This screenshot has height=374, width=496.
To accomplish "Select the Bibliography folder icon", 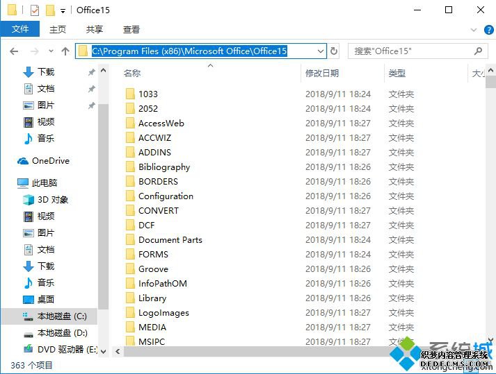I will [130, 167].
